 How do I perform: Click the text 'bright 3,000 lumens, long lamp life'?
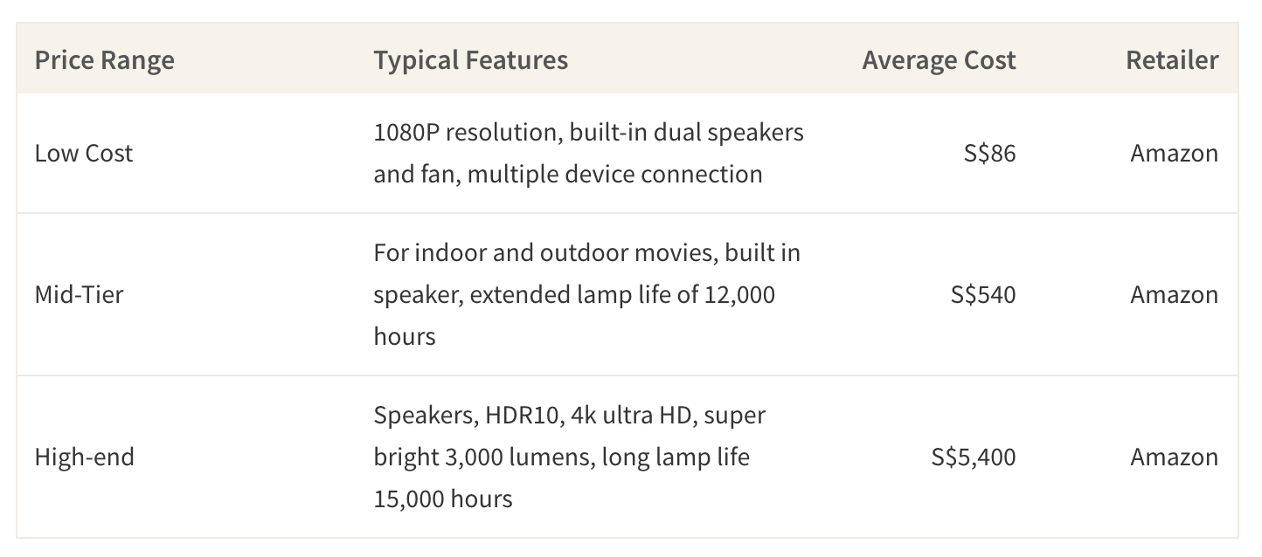[561, 457]
